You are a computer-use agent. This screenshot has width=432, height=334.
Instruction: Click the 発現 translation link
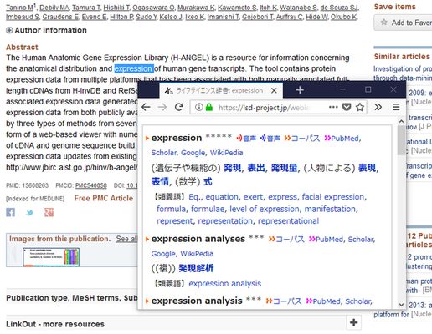(232, 168)
